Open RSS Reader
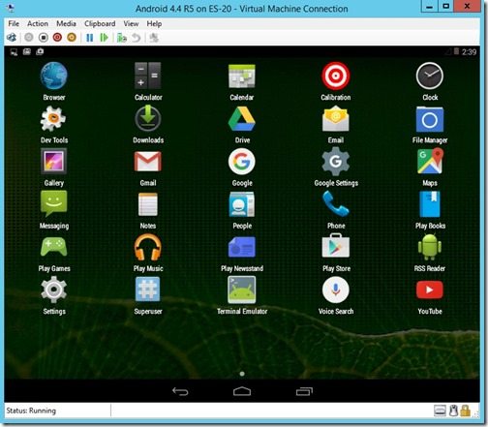The height and width of the screenshot is (427, 488). [430, 247]
